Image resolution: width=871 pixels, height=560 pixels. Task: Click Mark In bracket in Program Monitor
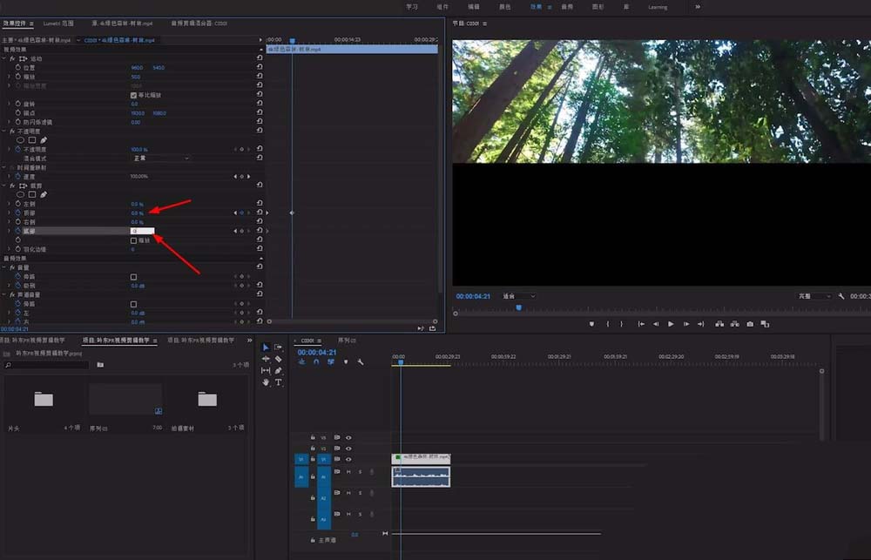tap(607, 324)
